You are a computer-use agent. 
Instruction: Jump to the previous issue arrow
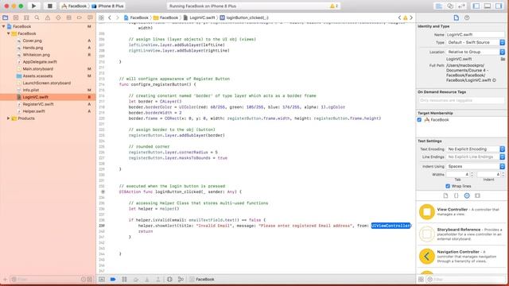(x=399, y=17)
